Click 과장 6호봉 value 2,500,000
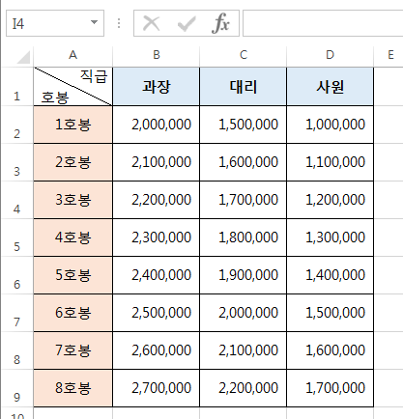 click(157, 313)
